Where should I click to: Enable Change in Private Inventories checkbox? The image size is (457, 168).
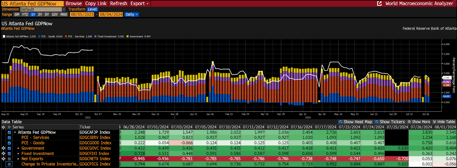pos(9,164)
